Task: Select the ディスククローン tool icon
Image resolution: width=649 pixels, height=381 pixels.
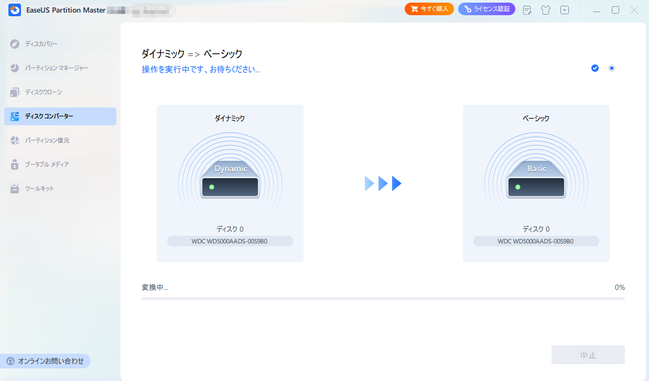Action: tap(14, 92)
